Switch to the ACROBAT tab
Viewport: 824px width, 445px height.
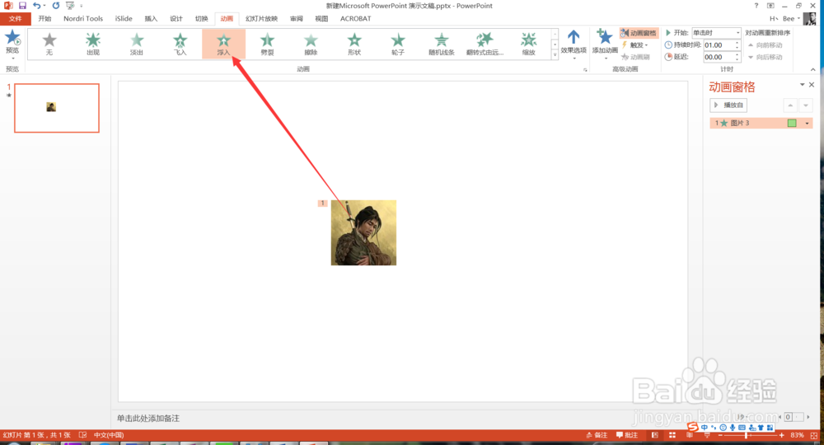(355, 18)
